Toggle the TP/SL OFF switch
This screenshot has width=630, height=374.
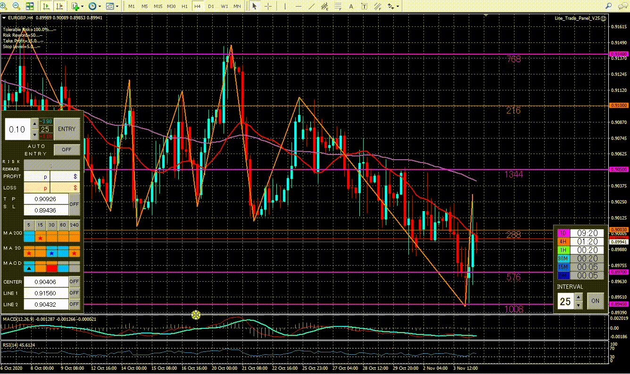(x=74, y=204)
